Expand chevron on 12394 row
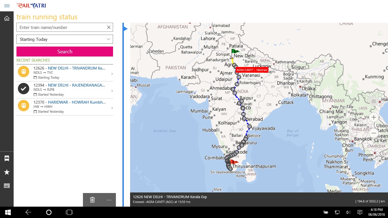The image size is (388, 218). point(112,91)
